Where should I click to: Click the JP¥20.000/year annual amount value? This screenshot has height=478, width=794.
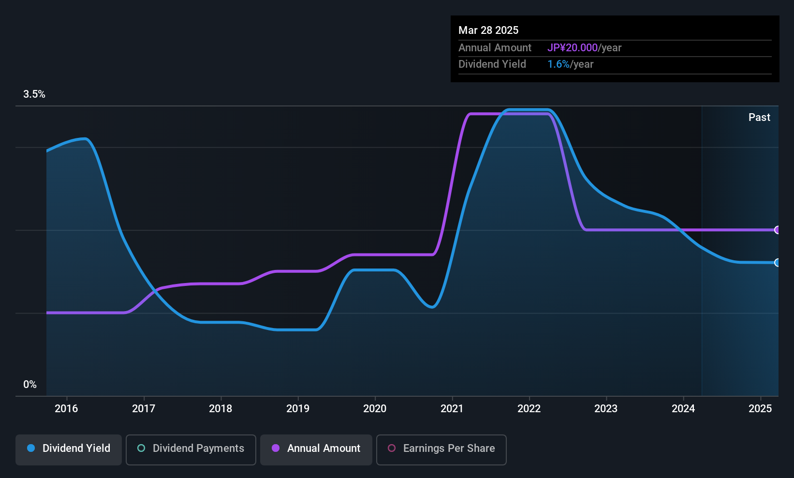[x=584, y=47]
